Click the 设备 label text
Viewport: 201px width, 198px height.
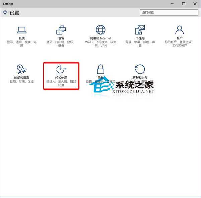tap(61, 38)
